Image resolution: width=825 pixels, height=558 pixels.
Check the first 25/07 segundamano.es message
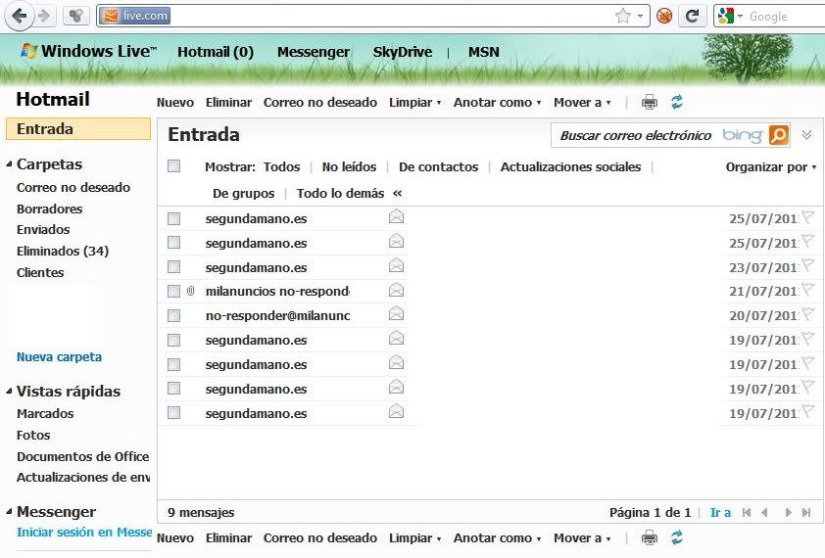(x=173, y=218)
